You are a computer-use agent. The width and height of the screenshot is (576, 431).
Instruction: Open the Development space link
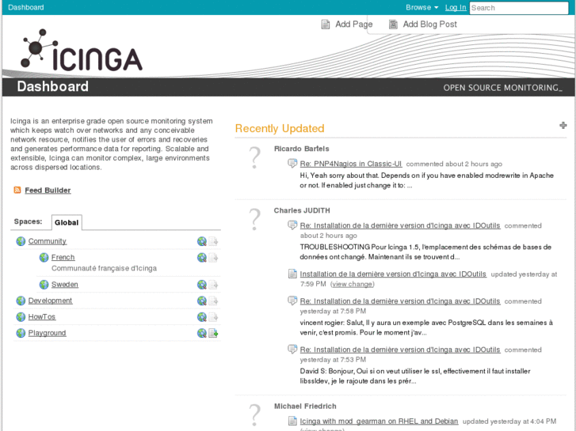(x=51, y=301)
